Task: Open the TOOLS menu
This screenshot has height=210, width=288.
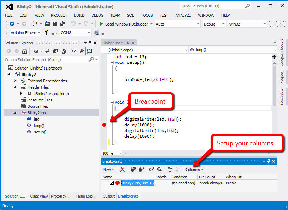Action: pos(147,15)
